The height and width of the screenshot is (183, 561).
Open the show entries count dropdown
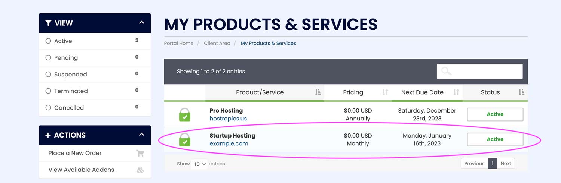[x=200, y=164]
